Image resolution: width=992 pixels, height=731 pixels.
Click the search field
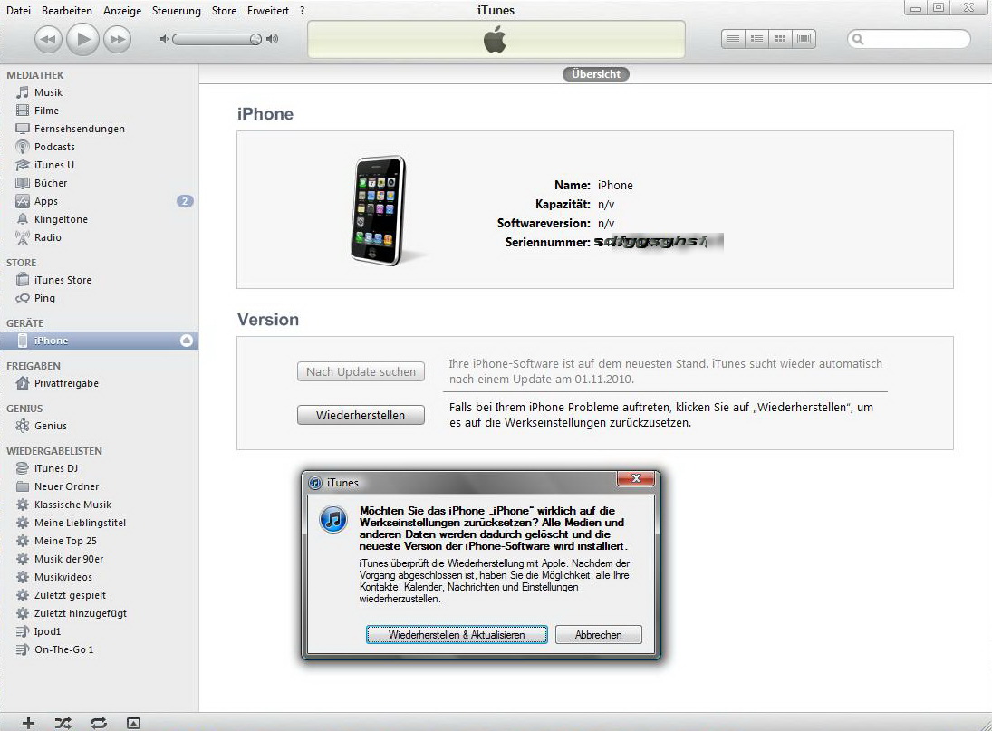[x=909, y=39]
